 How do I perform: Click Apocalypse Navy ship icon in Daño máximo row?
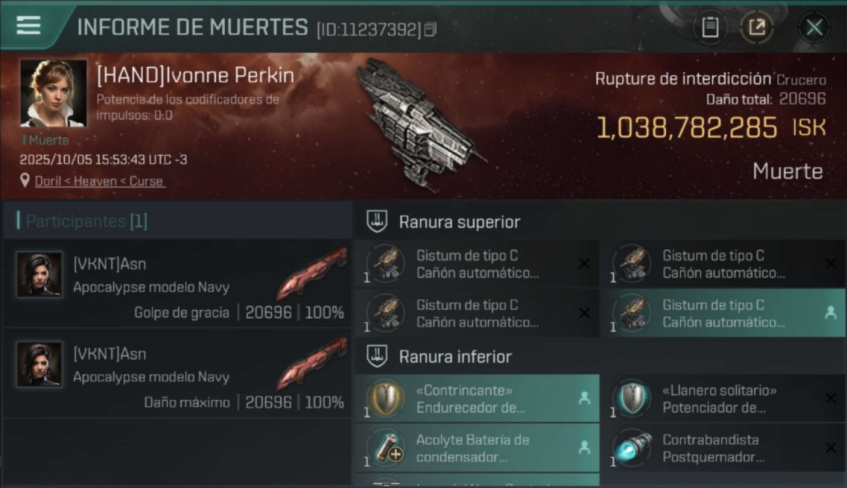point(313,363)
